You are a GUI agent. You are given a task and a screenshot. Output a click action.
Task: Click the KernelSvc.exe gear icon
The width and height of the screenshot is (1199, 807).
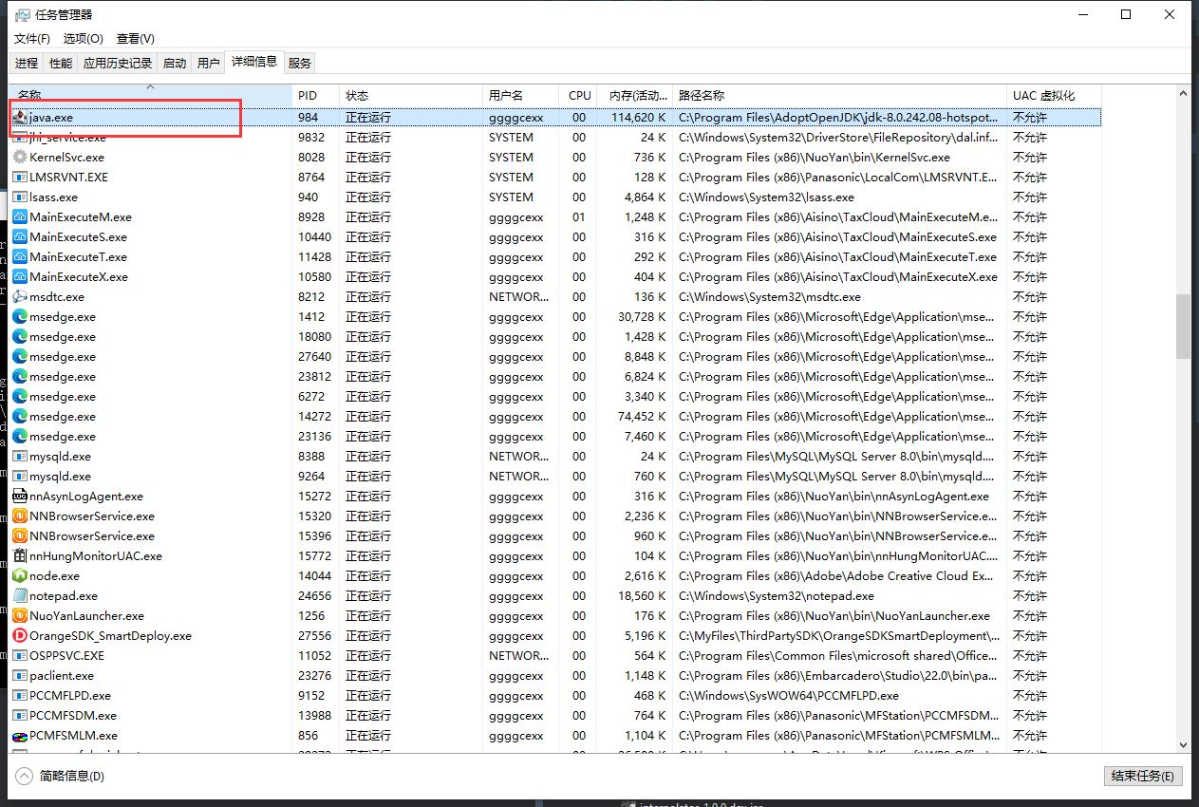tap(20, 158)
